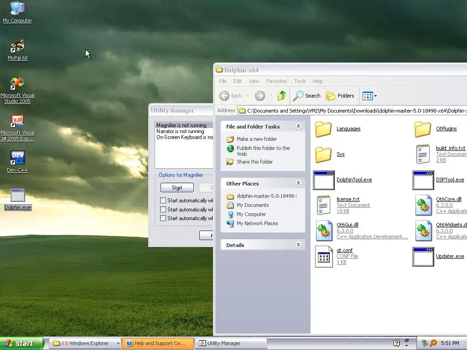The width and height of the screenshot is (467, 350).
Task: Open the Help menu in explorer
Action: (x=317, y=81)
